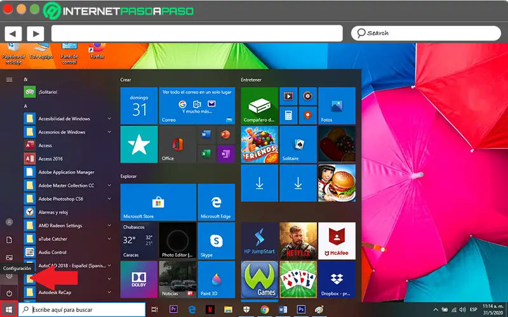508x317 pixels.
Task: Expand the Accesibilidad de Windows folder chevron
Action: pyautogui.click(x=109, y=119)
